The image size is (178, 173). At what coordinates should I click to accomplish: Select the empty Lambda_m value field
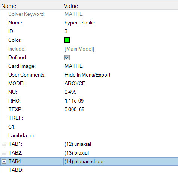point(120,135)
